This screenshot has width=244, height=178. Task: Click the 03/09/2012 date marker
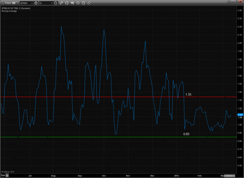tap(230, 175)
